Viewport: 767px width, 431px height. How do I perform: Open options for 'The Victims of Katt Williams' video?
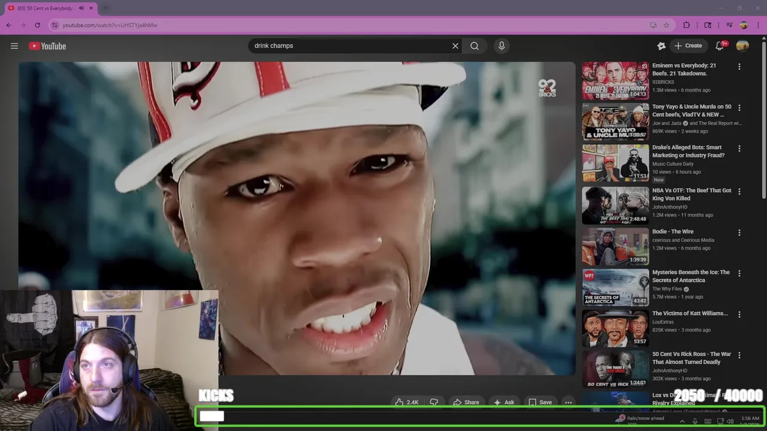(739, 314)
